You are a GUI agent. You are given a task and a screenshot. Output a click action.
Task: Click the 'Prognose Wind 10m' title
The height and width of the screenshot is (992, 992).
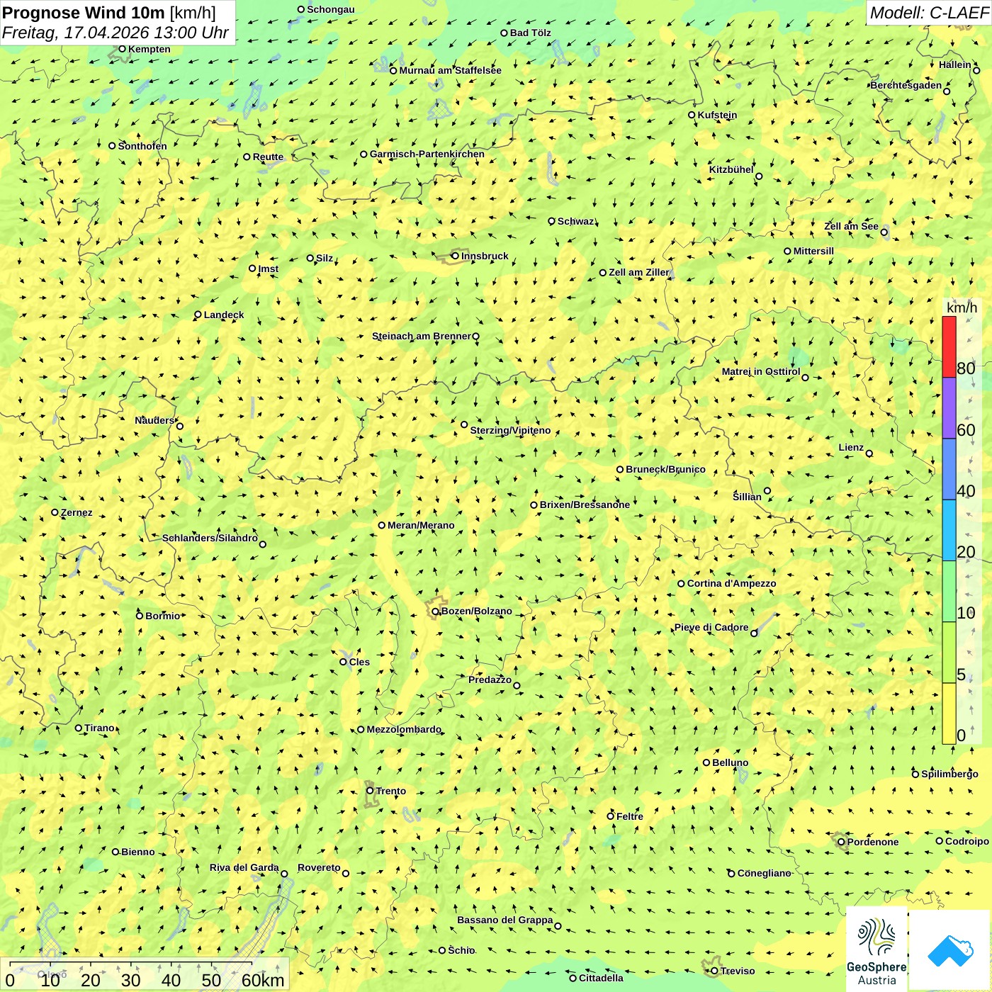(x=84, y=13)
